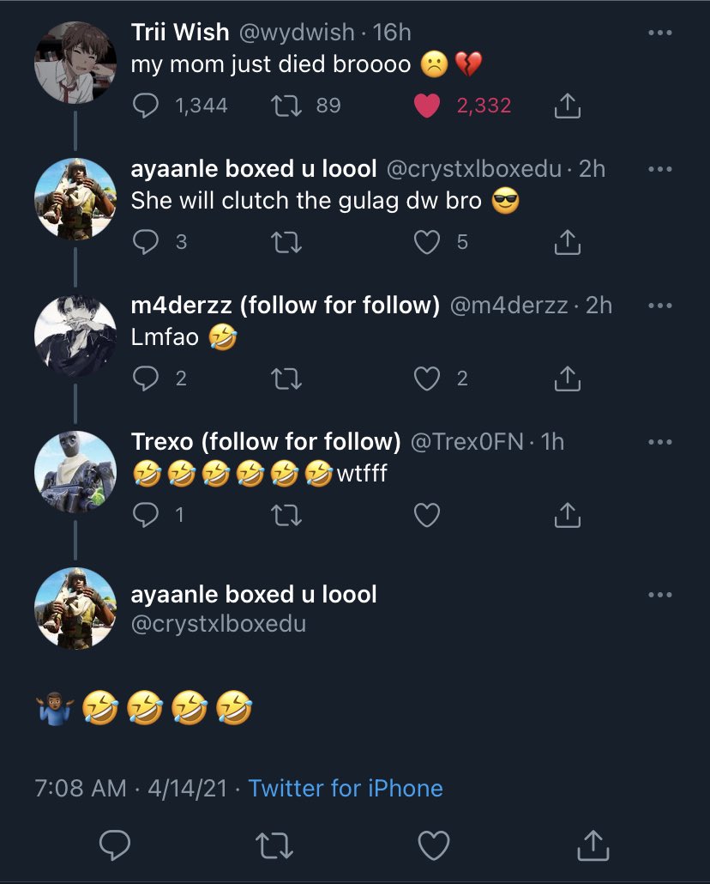Screen dimensions: 710x884
Task: Open Trexo's profile avatar
Action: (75, 471)
